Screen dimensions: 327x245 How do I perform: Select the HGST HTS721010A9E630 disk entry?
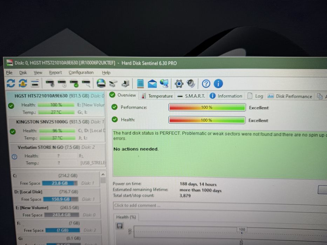[x=56, y=104]
